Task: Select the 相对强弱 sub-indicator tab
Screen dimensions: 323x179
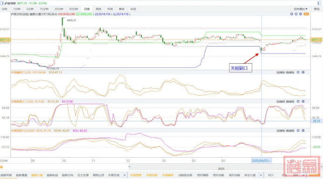Action: 203,175
